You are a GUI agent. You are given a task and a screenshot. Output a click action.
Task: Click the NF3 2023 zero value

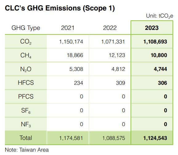pyautogui.click(x=165, y=124)
